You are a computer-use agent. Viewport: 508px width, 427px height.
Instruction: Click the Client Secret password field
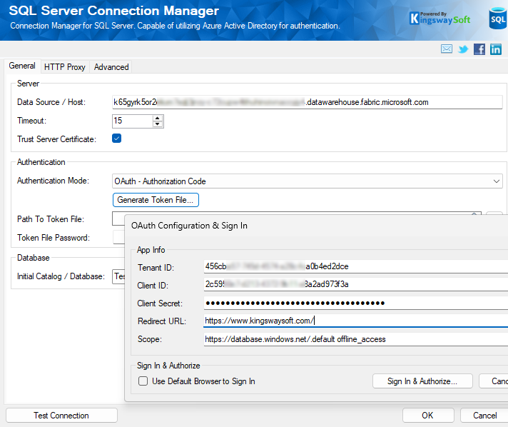pos(356,303)
